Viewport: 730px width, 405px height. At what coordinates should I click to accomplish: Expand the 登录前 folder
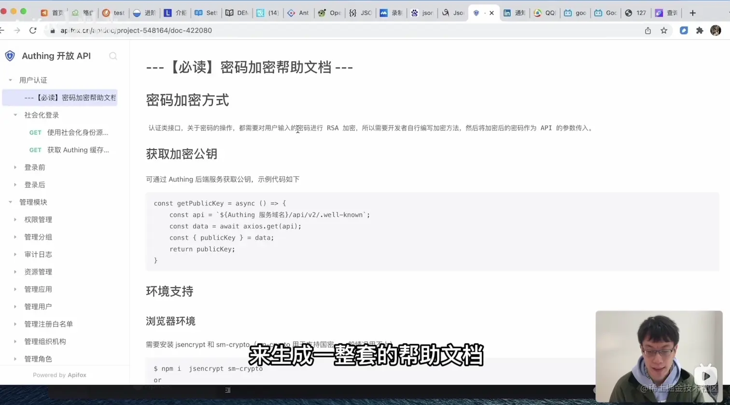coord(15,168)
